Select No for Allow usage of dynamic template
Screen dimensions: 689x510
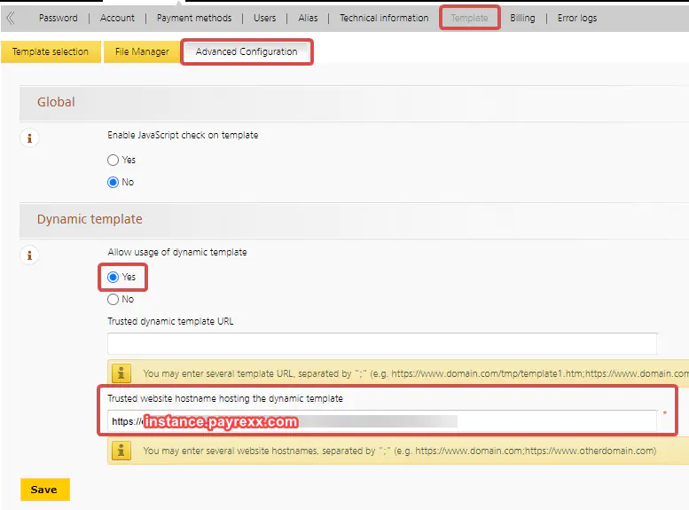[x=113, y=299]
